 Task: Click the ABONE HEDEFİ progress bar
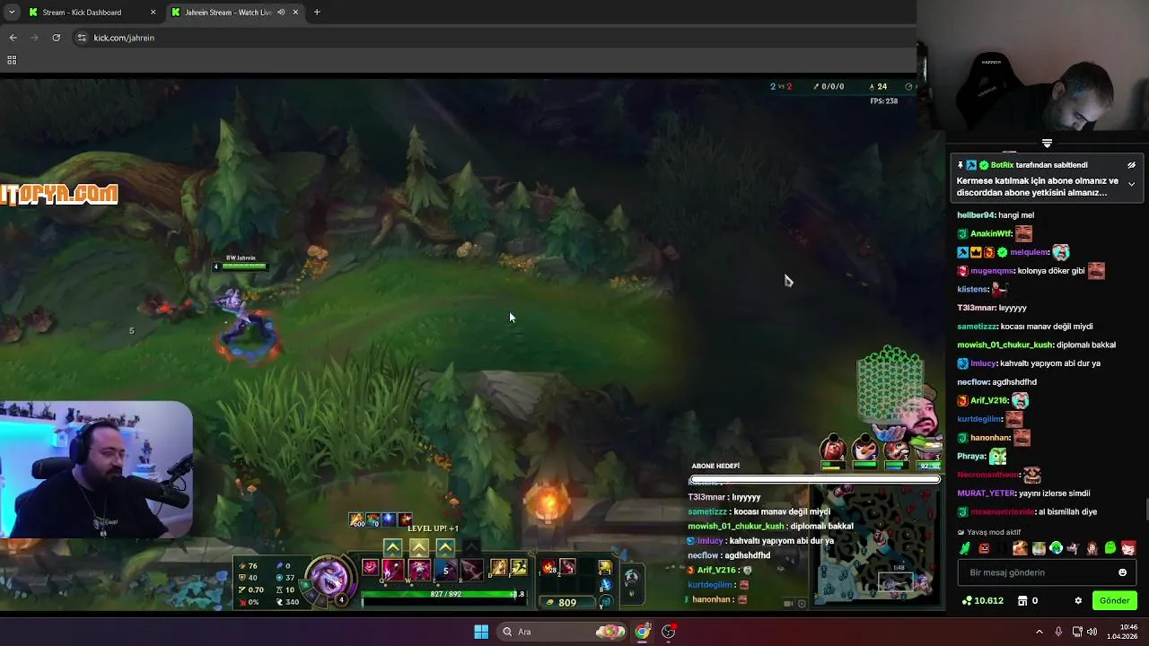point(814,480)
